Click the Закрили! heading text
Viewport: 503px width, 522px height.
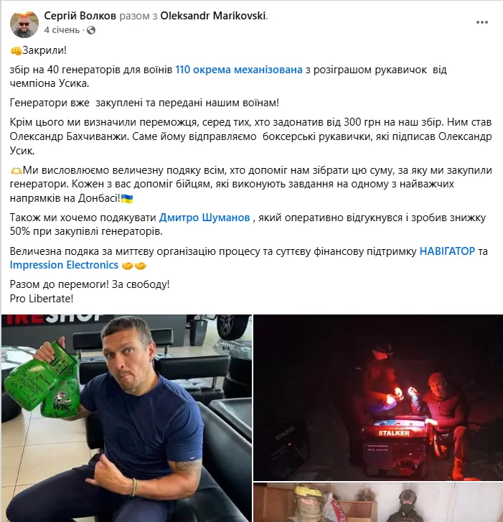[x=44, y=50]
